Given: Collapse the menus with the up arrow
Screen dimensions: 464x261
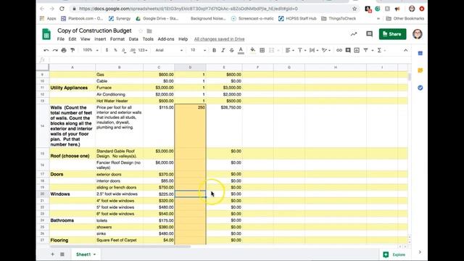Looking at the screenshot, I should (x=405, y=50).
